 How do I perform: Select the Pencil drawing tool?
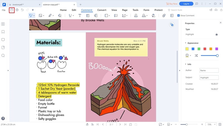[x=50, y=15]
